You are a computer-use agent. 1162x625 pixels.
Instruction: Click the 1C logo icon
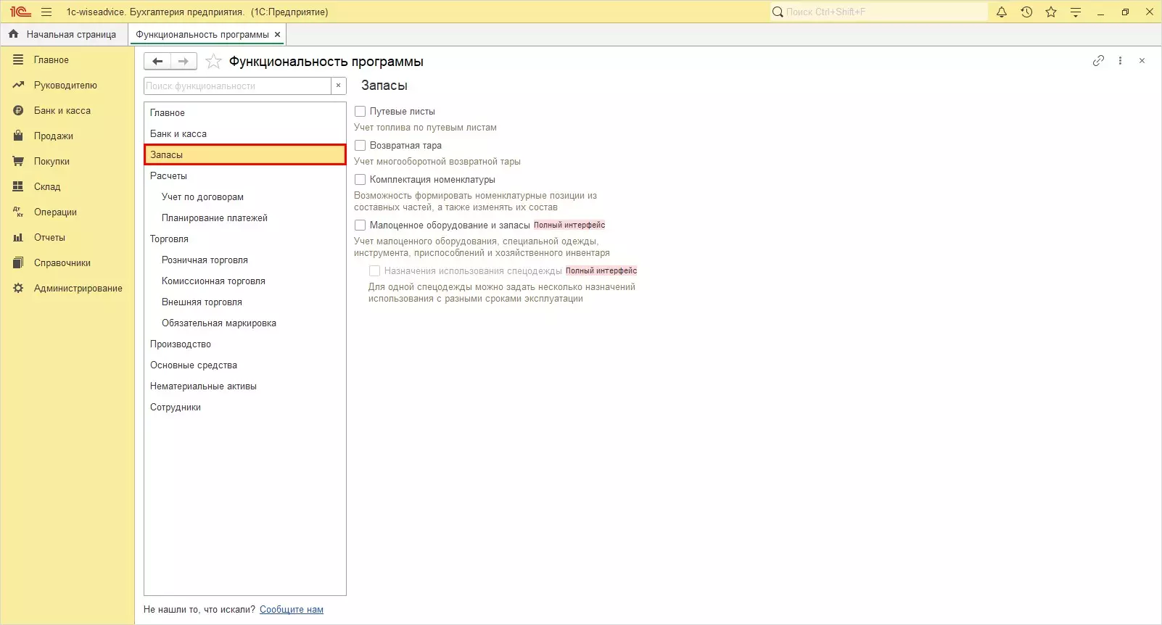coord(20,12)
